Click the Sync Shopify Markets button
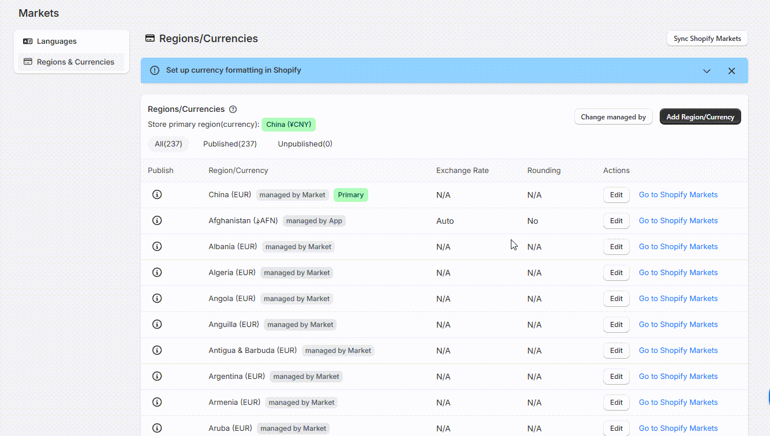 pos(707,39)
